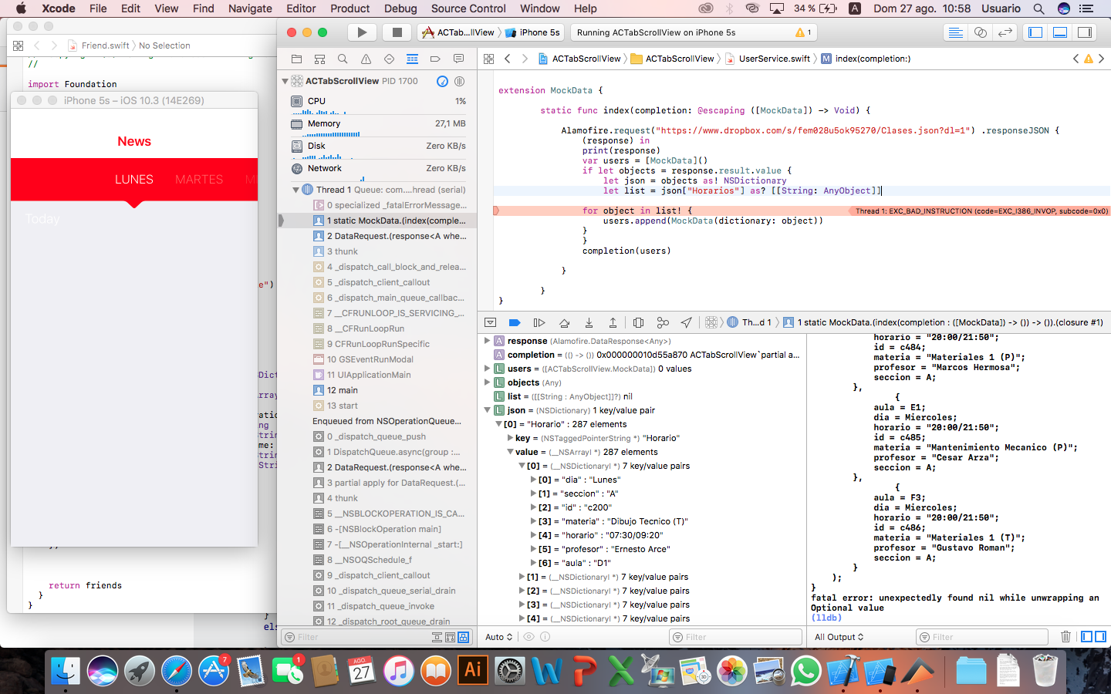
Task: Show the Standard editor
Action: click(x=955, y=32)
